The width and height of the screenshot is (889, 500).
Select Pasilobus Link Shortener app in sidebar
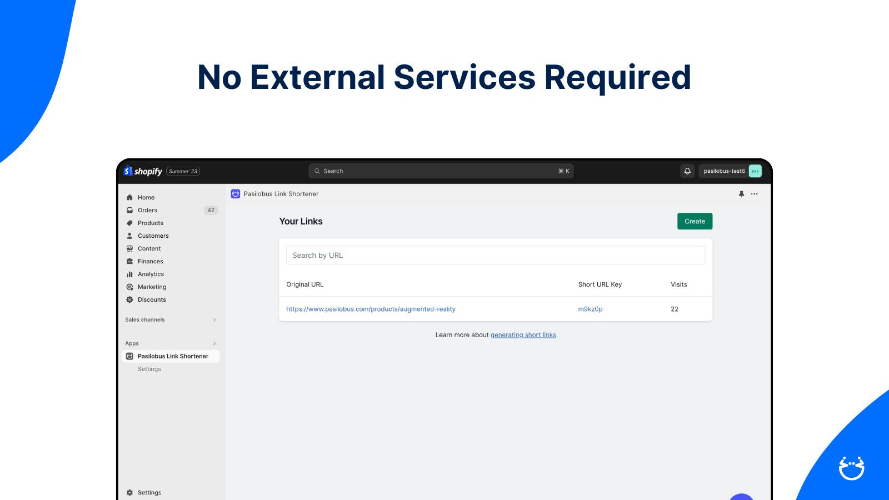pyautogui.click(x=171, y=356)
